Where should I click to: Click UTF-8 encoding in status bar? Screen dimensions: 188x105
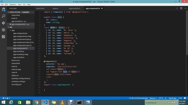[161, 98]
